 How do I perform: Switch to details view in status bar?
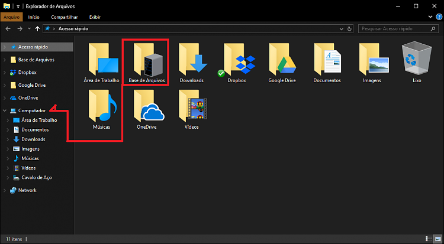429,239
